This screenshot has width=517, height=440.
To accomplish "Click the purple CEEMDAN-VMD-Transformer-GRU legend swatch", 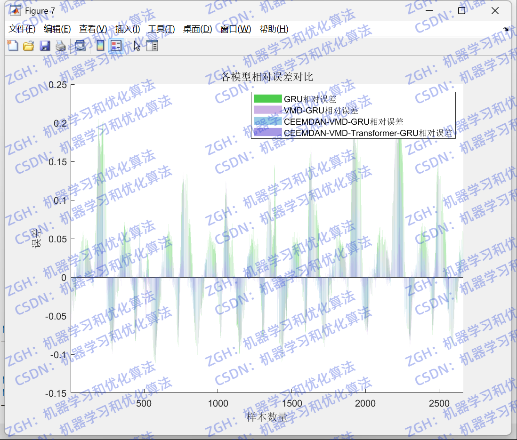I will click(268, 133).
